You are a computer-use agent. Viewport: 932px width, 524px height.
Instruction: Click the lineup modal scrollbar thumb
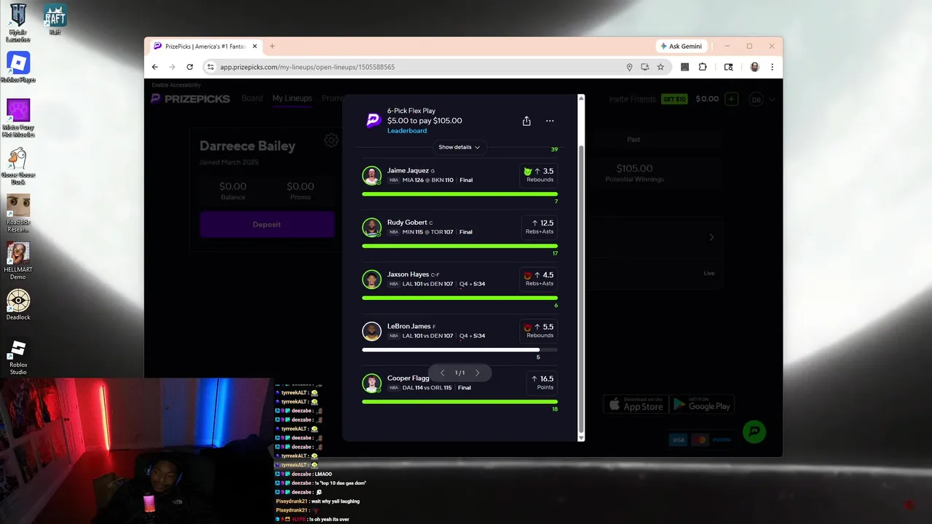[581, 287]
